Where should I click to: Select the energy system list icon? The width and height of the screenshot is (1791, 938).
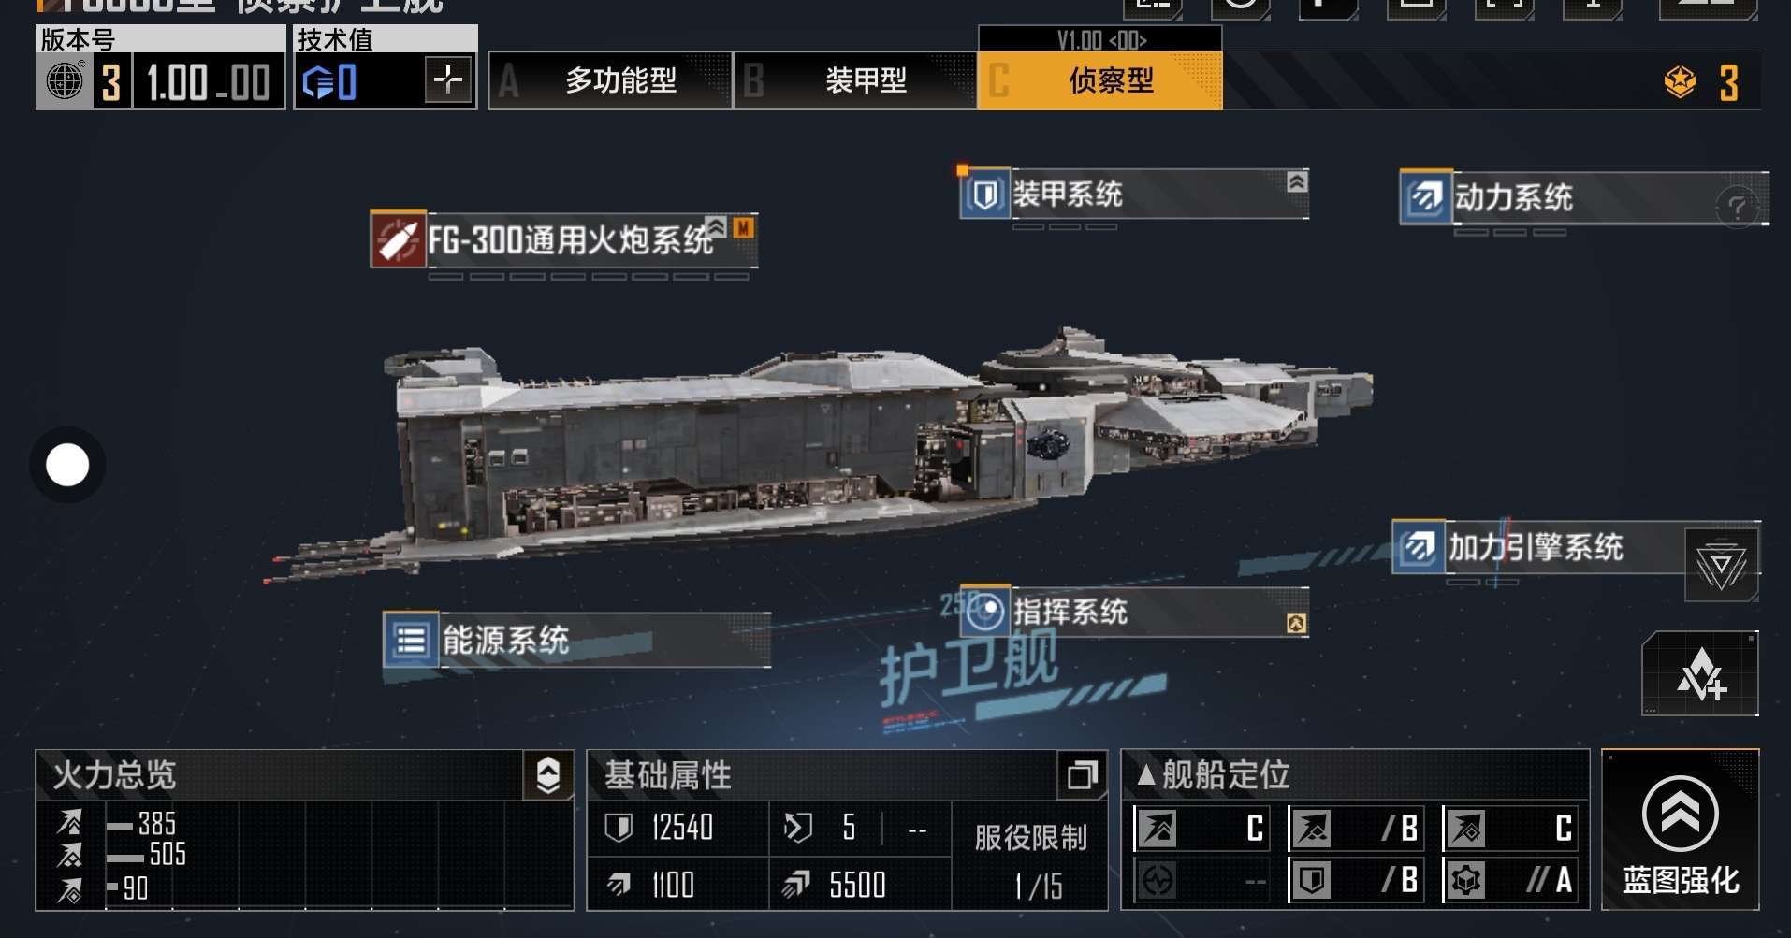(411, 641)
